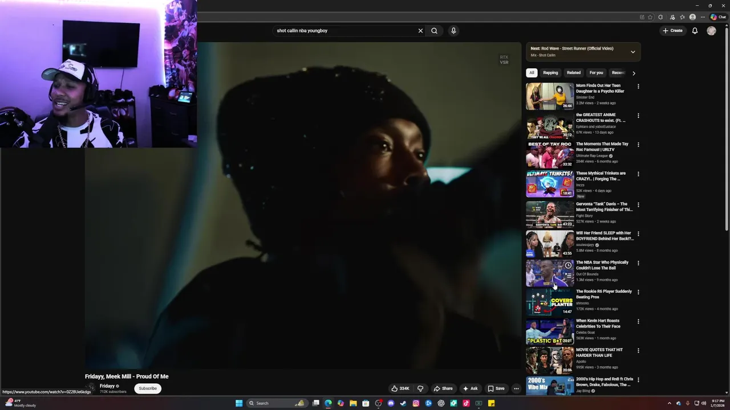Image resolution: width=730 pixels, height=410 pixels.
Task: Show more filter chips with right arrow
Action: 634,73
